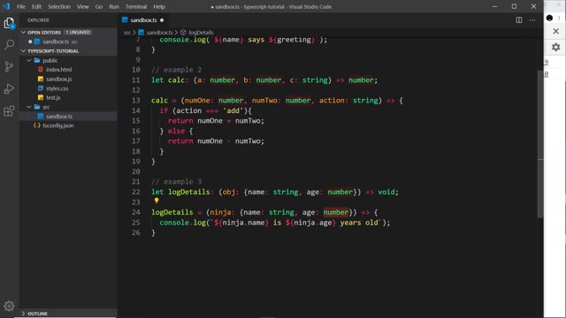The image size is (566, 318).
Task: Click the highlighted 'number' on line 24
Action: [x=336, y=212]
